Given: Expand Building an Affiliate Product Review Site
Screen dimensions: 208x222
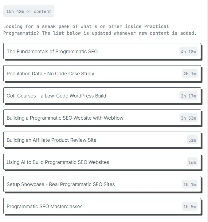Looking at the screenshot, I should coord(102,140).
